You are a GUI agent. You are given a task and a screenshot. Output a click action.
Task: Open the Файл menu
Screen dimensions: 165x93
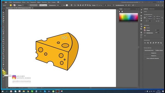(11, 2)
